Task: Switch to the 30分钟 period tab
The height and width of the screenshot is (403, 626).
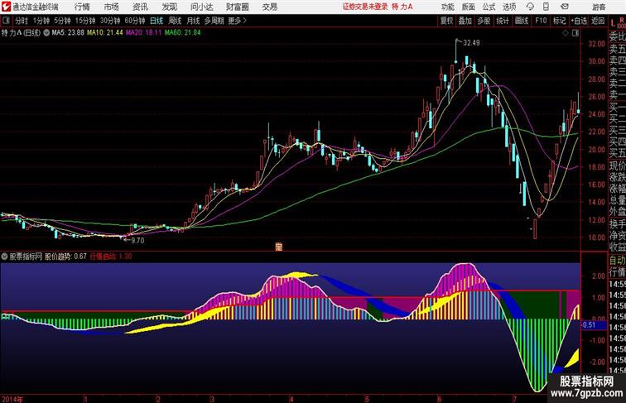Action: pyautogui.click(x=110, y=21)
